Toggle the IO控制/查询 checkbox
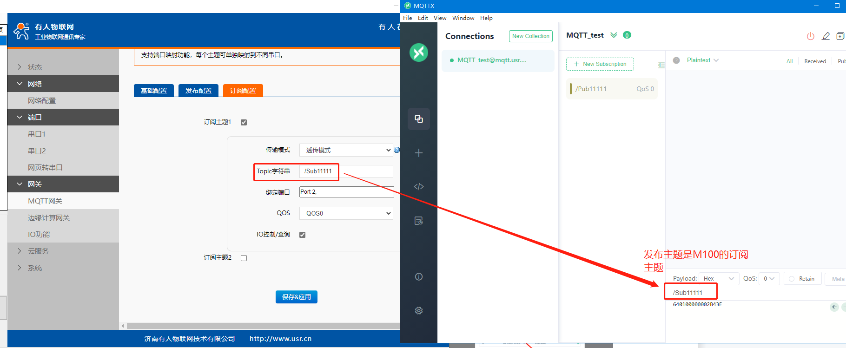The image size is (846, 348). point(302,235)
